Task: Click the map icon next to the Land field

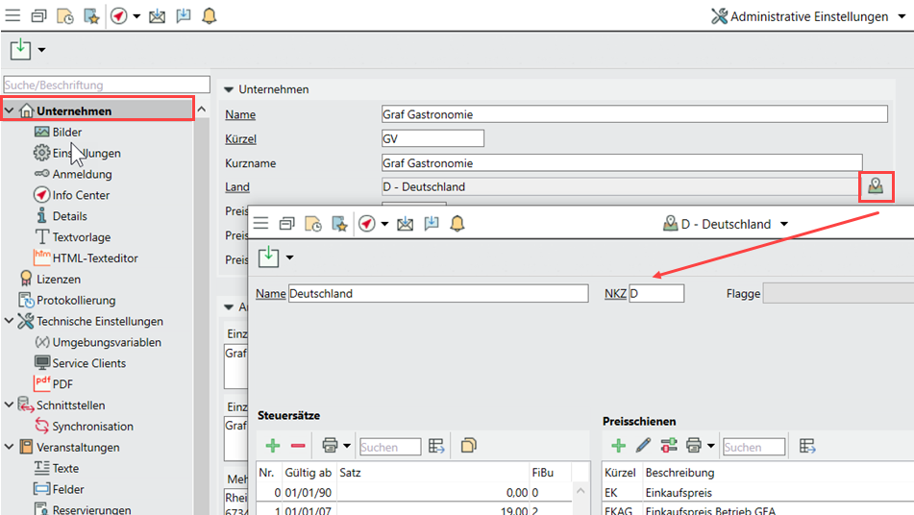Action: click(875, 186)
